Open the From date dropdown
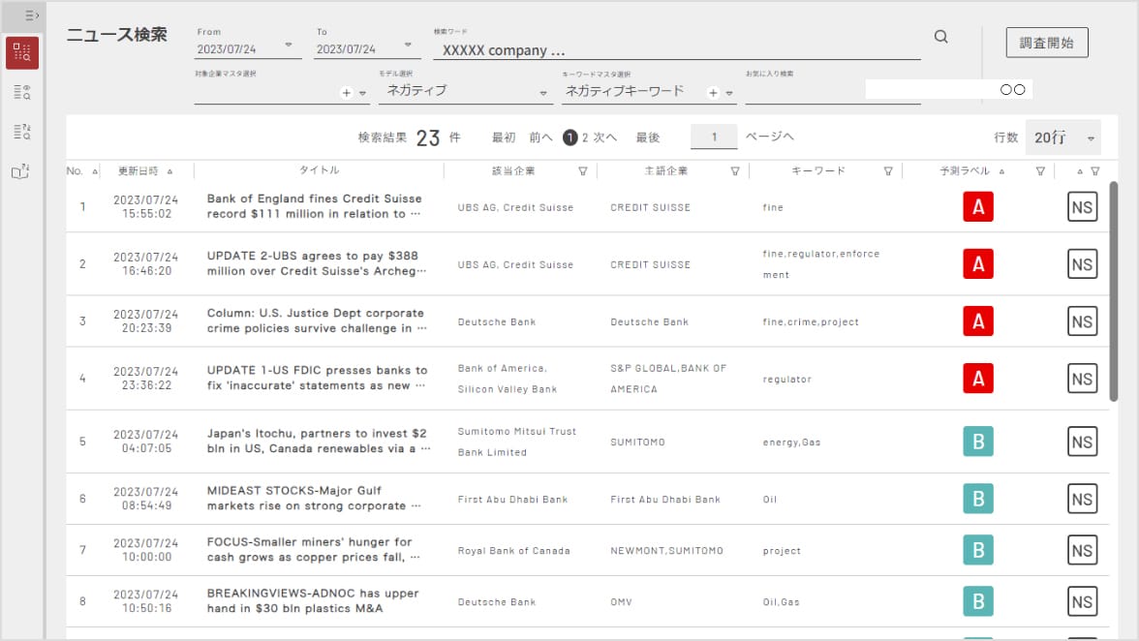 click(289, 45)
